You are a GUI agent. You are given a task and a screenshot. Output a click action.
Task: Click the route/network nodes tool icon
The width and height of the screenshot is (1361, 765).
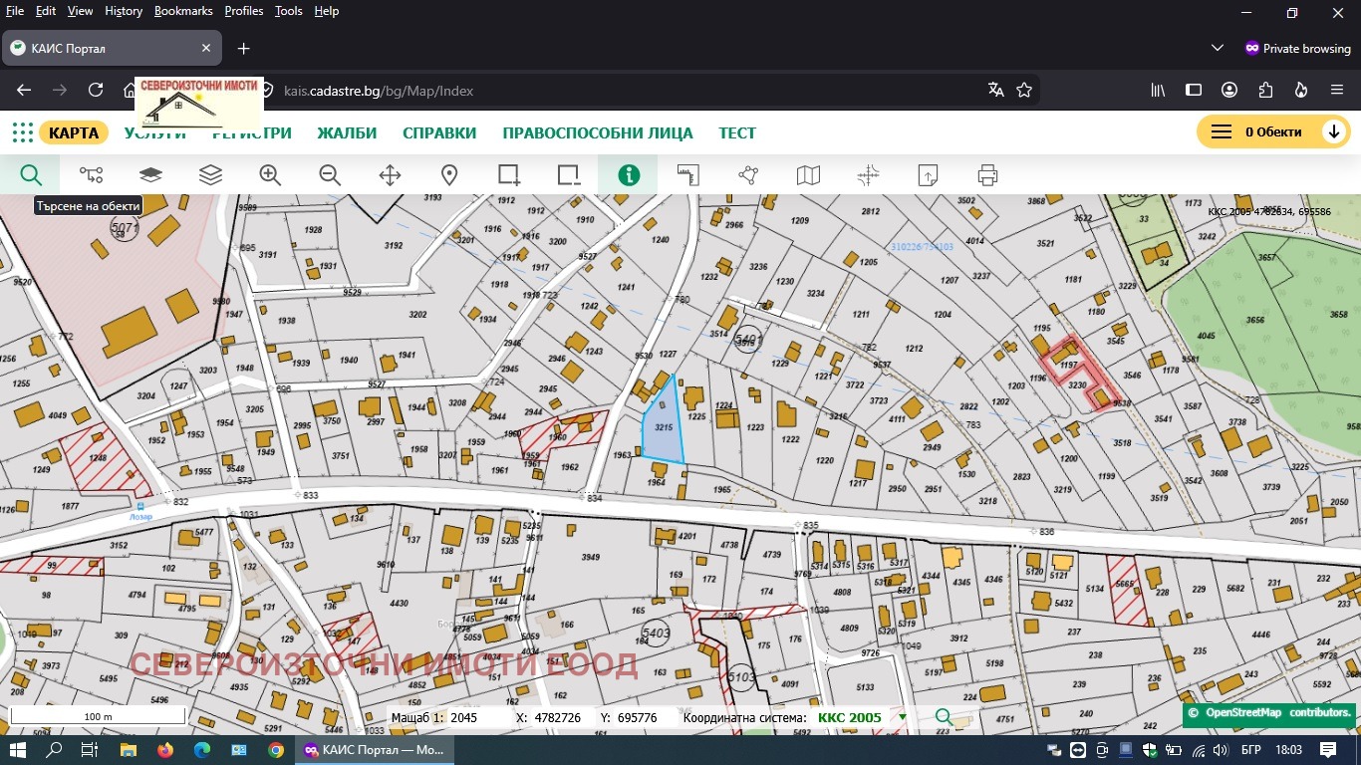pos(91,175)
